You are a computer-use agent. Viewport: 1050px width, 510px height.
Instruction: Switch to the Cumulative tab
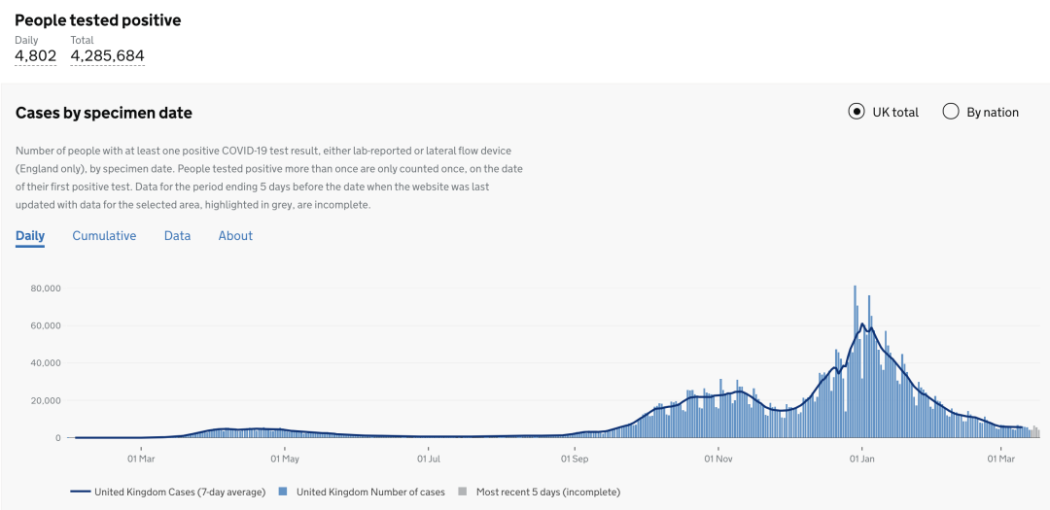(x=104, y=236)
